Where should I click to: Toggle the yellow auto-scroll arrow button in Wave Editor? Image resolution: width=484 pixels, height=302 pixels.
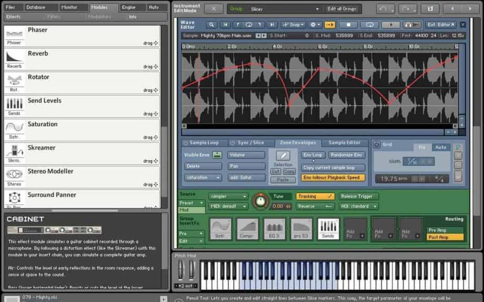tap(330, 25)
